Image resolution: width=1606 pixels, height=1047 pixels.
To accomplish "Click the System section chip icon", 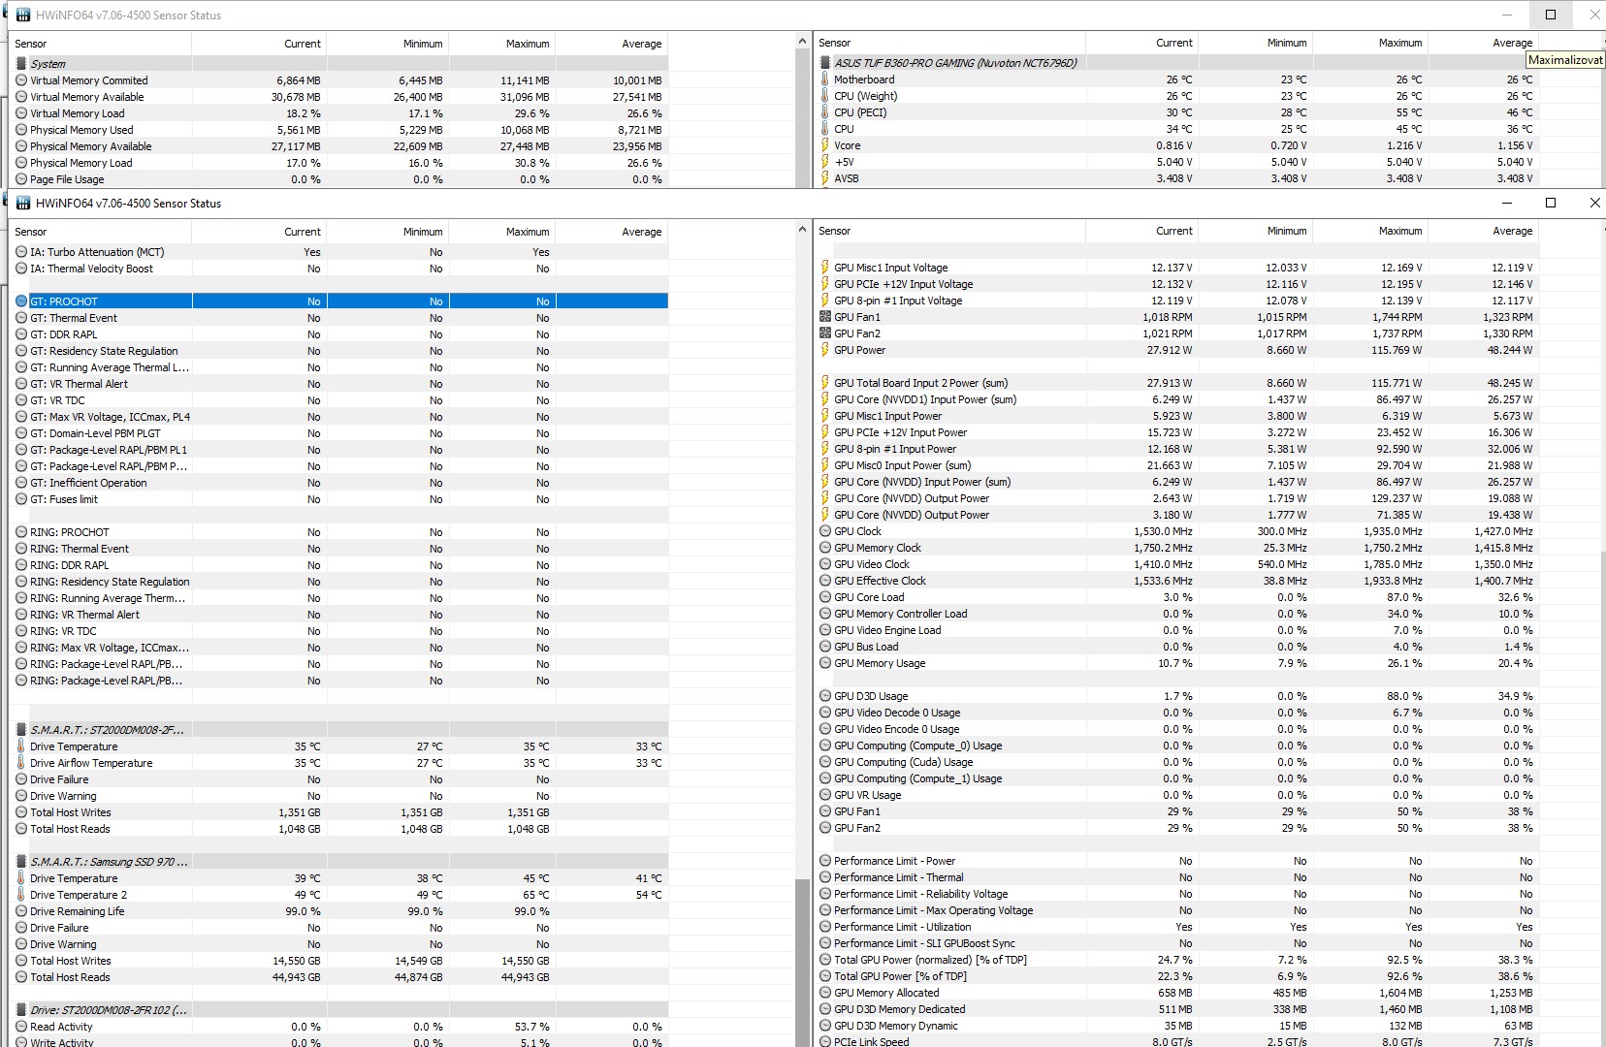I will [x=21, y=64].
